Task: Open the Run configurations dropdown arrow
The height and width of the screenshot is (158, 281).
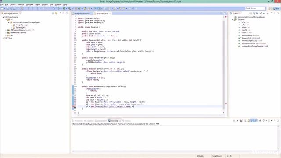Action: [x=66, y=8]
